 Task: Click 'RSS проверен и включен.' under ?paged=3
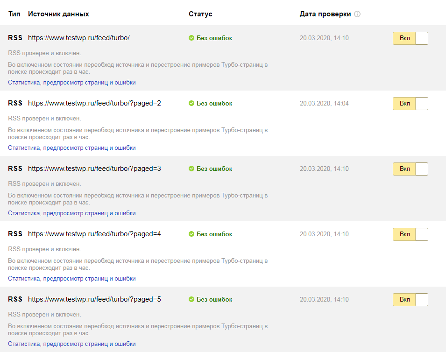(x=44, y=184)
